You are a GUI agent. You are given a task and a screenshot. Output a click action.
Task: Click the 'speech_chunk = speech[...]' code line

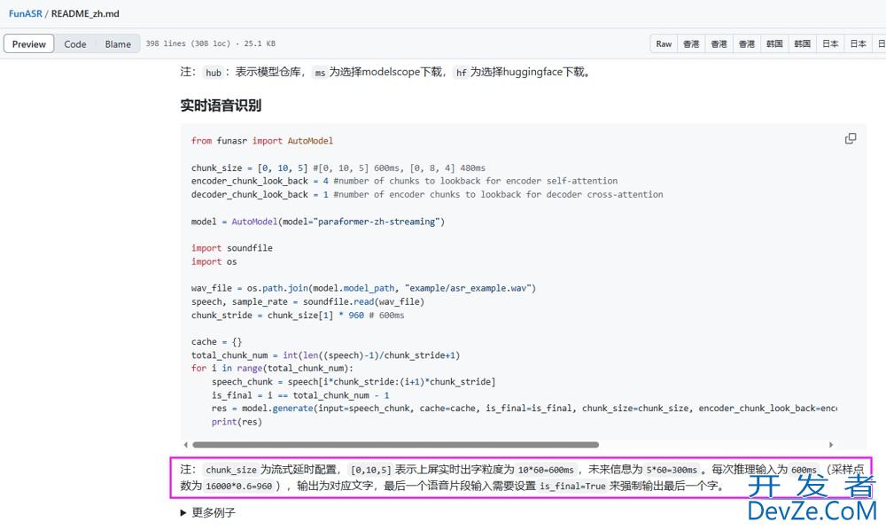(x=354, y=382)
